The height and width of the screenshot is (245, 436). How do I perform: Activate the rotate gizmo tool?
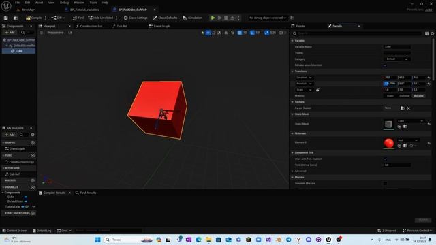tap(214, 33)
